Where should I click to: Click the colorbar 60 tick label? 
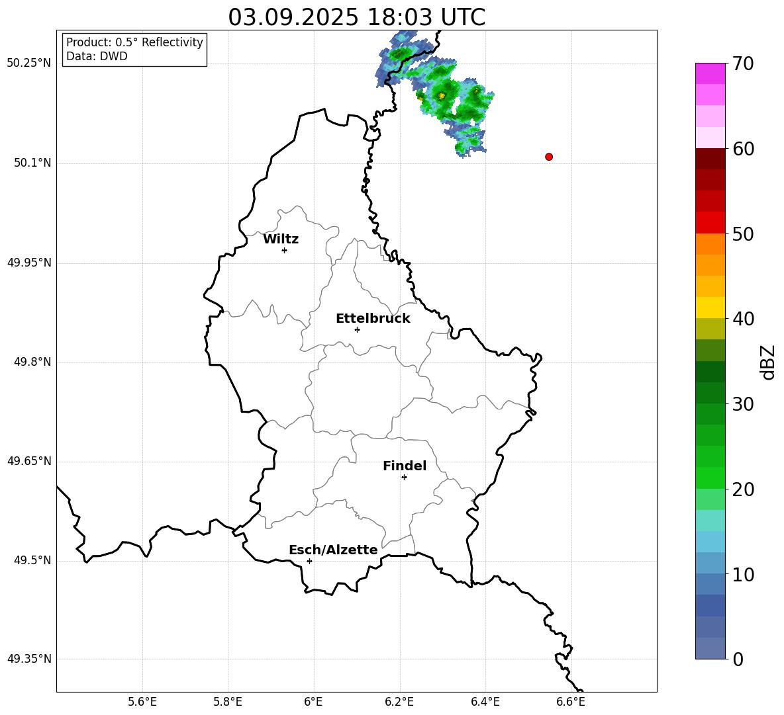[x=743, y=149]
